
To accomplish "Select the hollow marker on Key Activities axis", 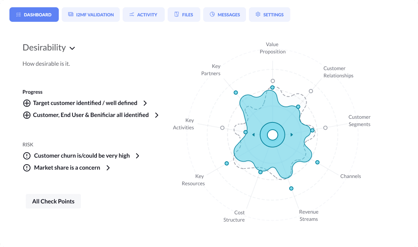I will click(222, 128).
